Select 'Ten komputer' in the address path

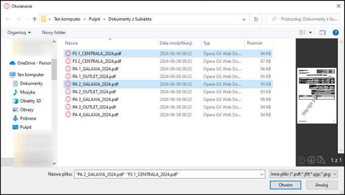67,19
